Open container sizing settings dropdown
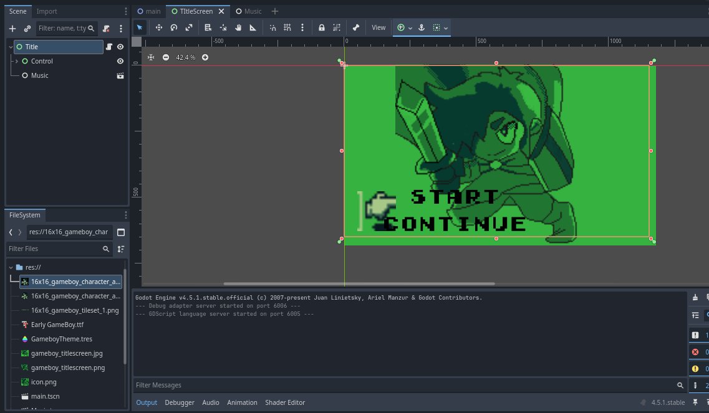The height and width of the screenshot is (413, 709). (x=440, y=27)
